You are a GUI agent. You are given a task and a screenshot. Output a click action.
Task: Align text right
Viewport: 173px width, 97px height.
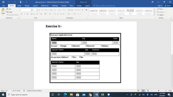coord(61,14)
